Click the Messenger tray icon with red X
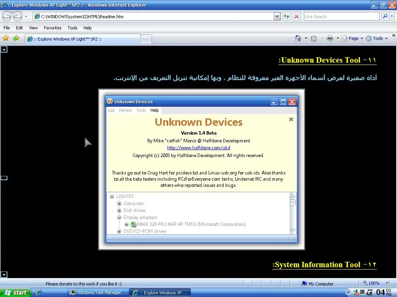This screenshot has width=397, height=297. (x=356, y=292)
